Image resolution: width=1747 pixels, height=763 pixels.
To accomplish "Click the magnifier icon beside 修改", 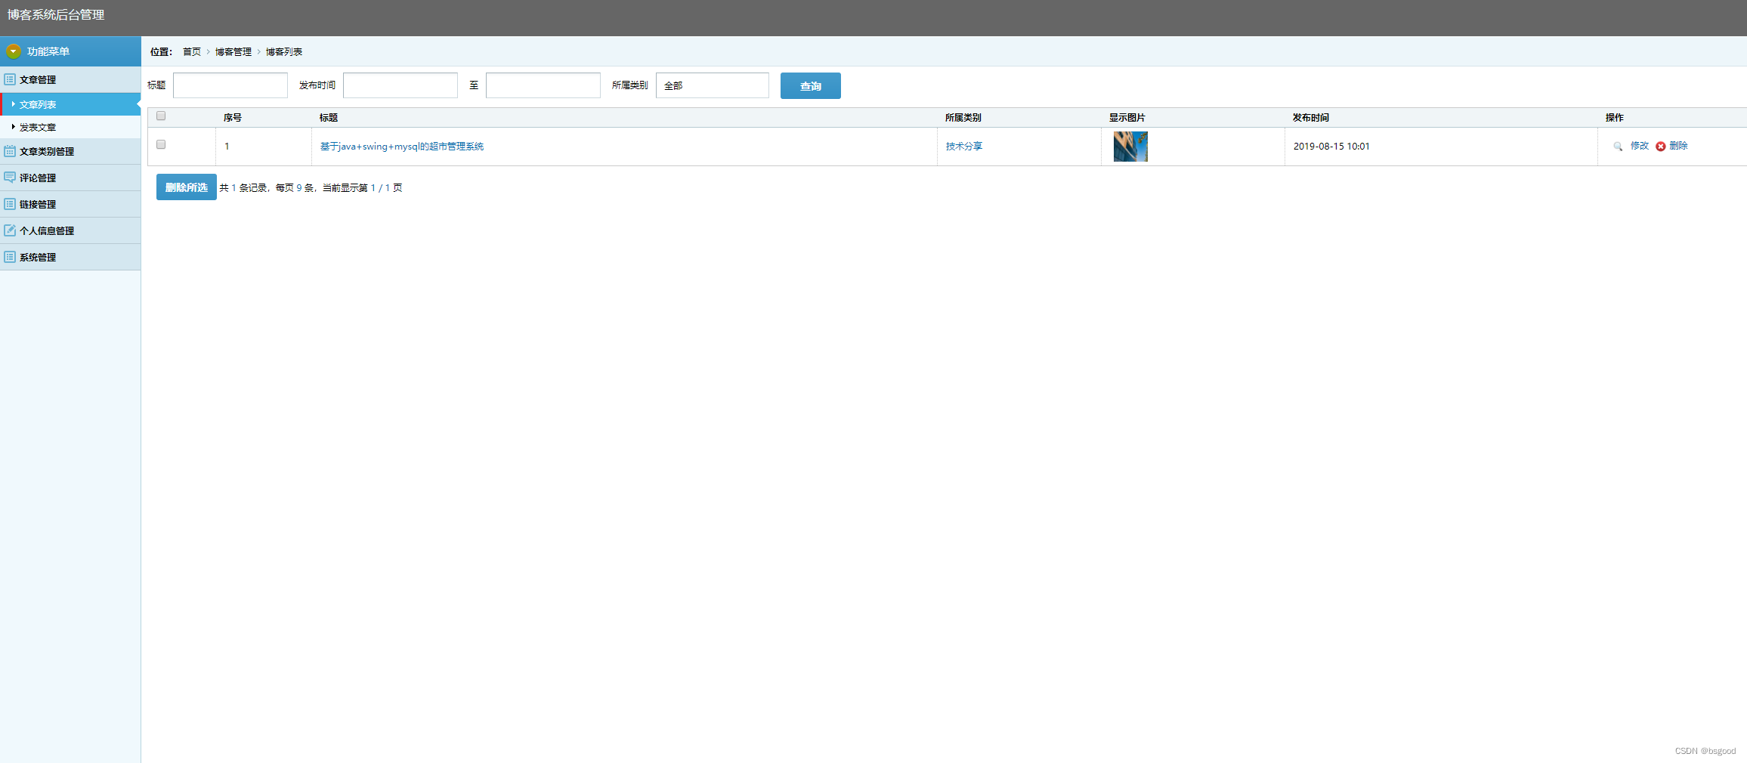I will tap(1618, 147).
